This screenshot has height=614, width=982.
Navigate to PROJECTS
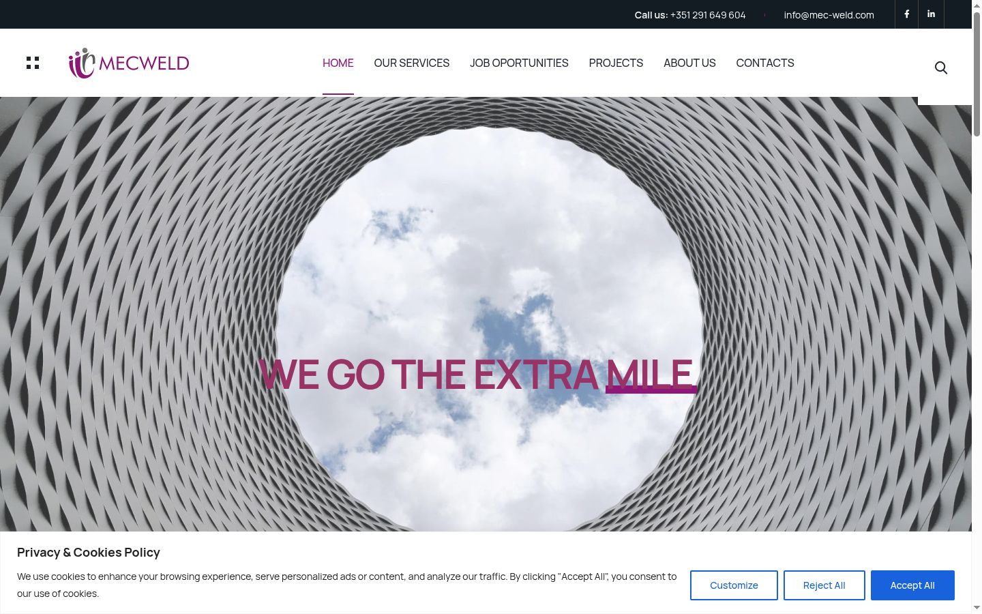(616, 63)
